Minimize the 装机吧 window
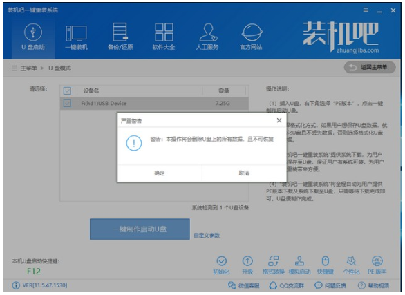The width and height of the screenshot is (405, 295). [x=379, y=11]
